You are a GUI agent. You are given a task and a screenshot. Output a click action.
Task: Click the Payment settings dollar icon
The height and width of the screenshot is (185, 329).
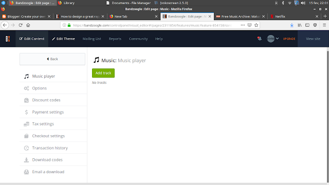[x=26, y=112]
